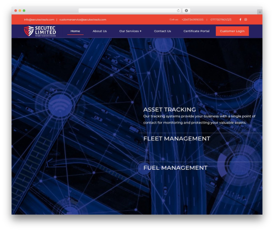Click the red close window dot
This screenshot has width=274, height=231.
16,10
